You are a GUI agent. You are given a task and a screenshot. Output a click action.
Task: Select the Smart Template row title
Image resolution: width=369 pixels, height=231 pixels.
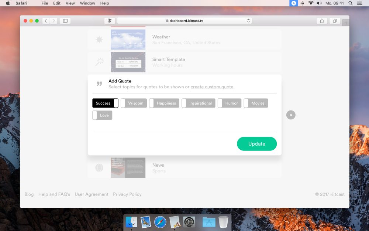pyautogui.click(x=169, y=60)
